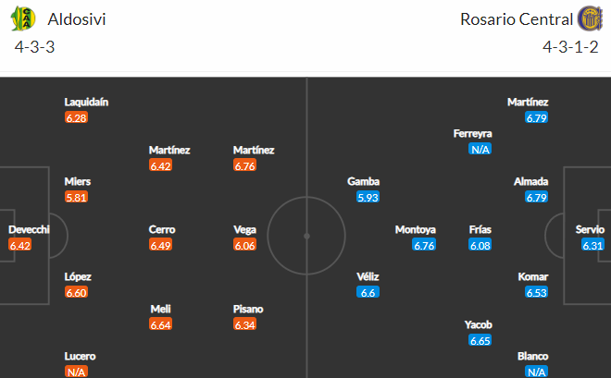Open the Rosario Central team name link
Image resolution: width=611 pixels, height=378 pixels.
click(x=517, y=19)
